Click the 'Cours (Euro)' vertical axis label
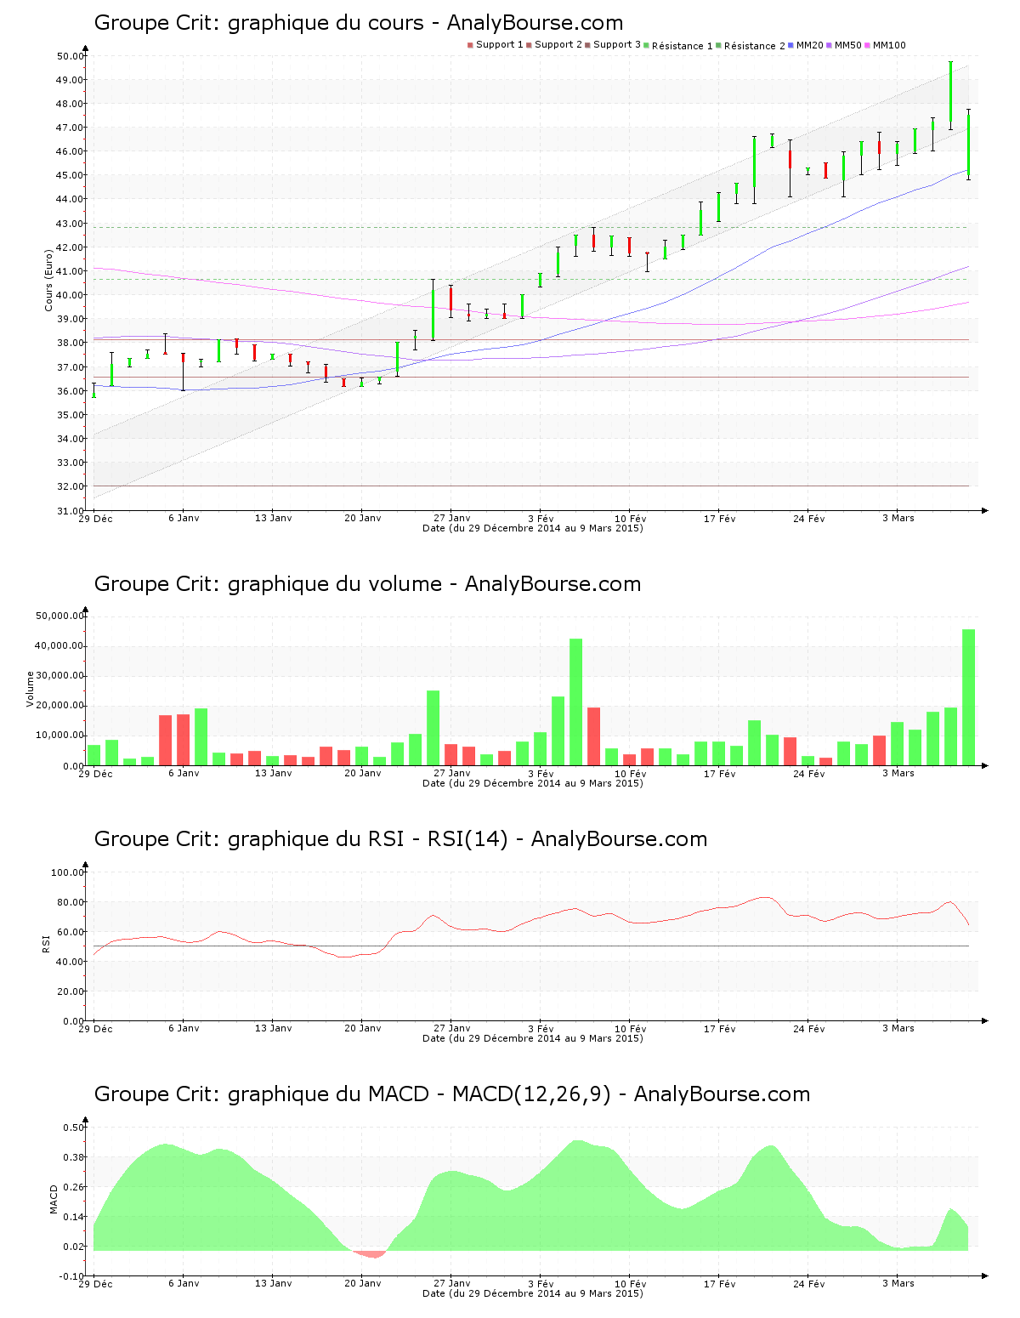Viewport: 1020px width, 1318px height. coord(49,280)
